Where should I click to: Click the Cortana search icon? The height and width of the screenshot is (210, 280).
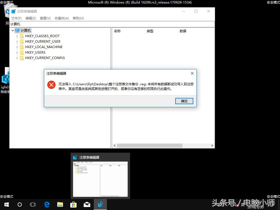[x=19, y=204]
